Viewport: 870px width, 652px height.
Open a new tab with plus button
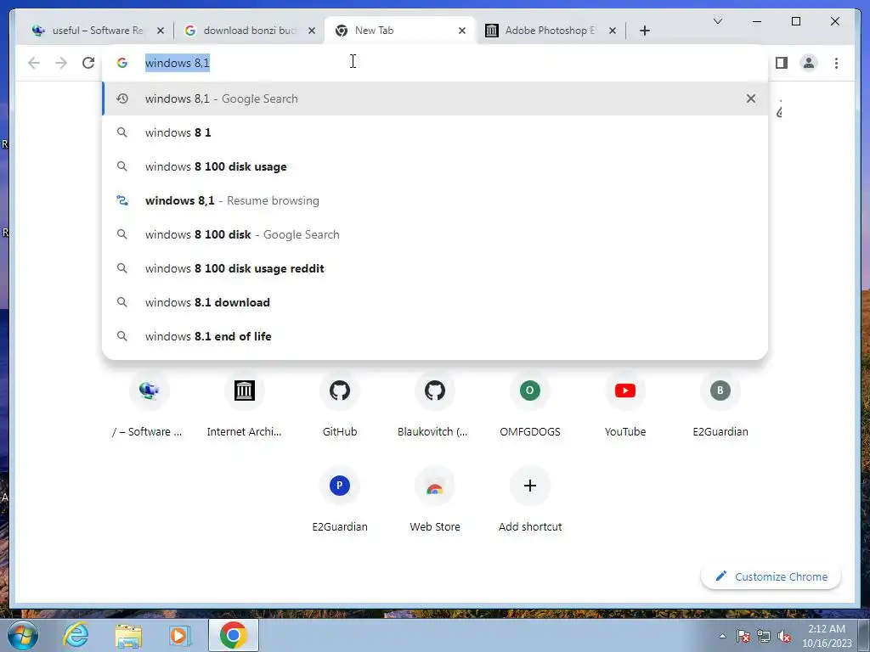tap(644, 31)
